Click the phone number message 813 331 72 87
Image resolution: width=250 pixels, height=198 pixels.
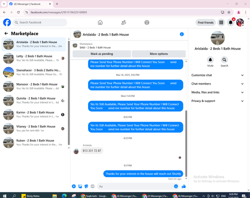tap(92, 150)
